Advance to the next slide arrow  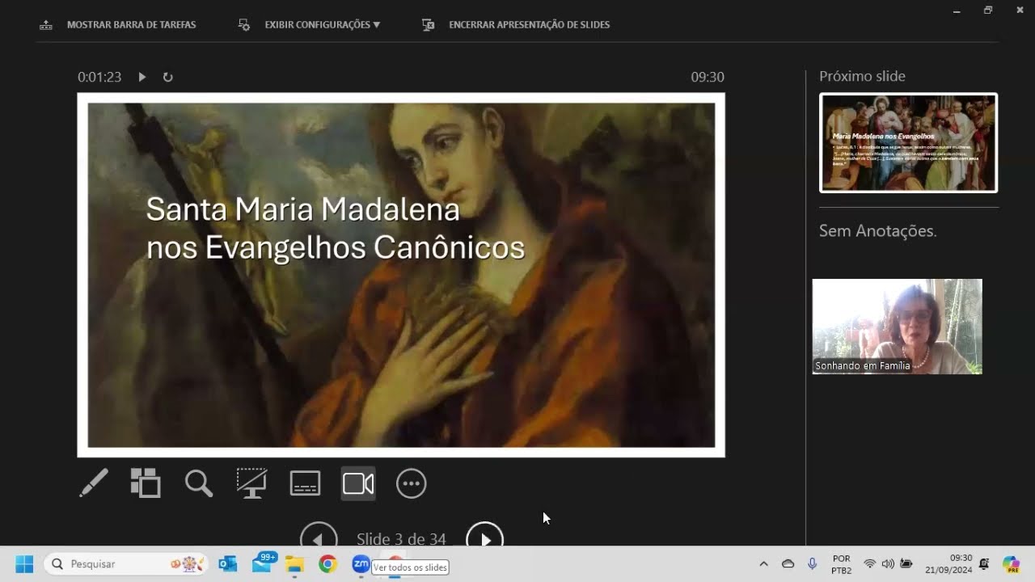[x=485, y=538]
